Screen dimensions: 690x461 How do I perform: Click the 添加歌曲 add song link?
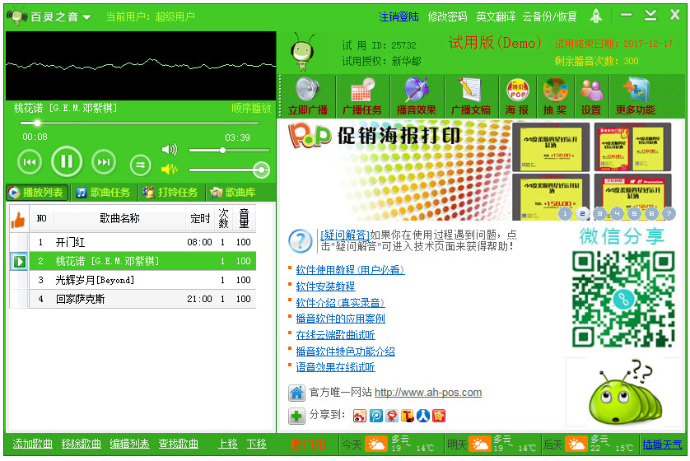coord(33,444)
